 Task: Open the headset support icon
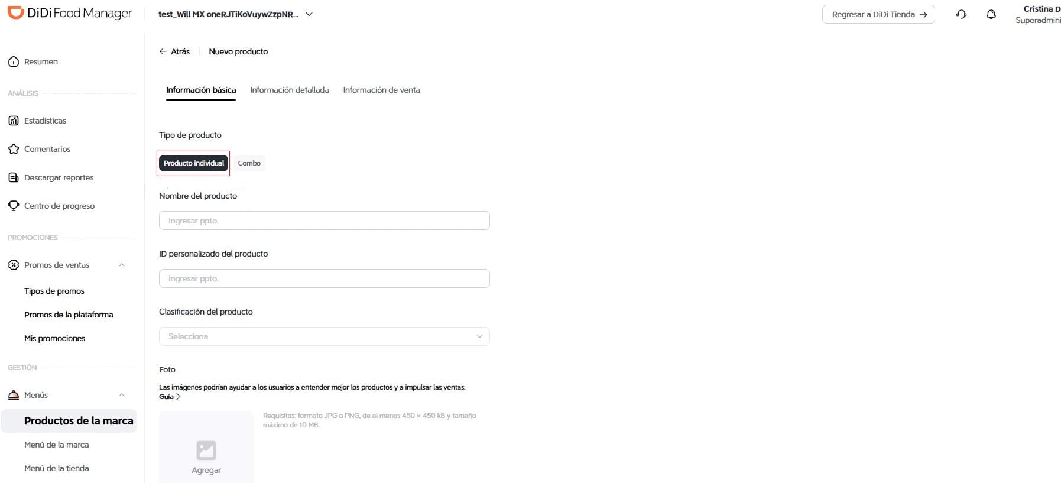click(x=961, y=14)
